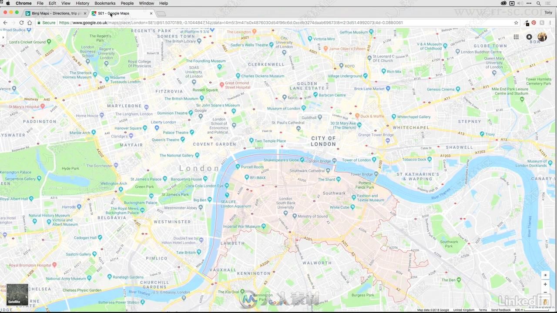Open Spotlight search in the menu bar
This screenshot has width=557, height=313.
[538, 3]
